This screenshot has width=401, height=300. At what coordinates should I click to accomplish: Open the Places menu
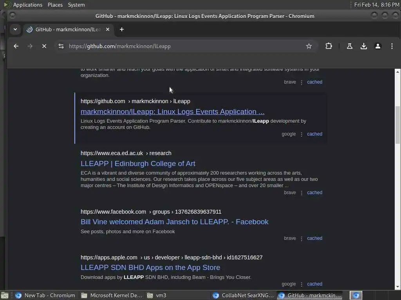click(x=55, y=5)
